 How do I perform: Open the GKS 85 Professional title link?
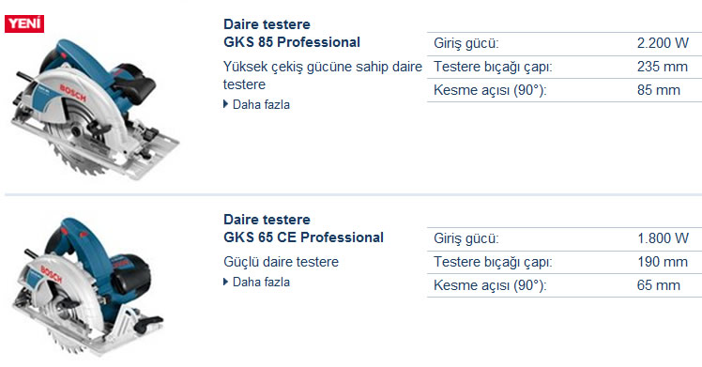coord(292,42)
